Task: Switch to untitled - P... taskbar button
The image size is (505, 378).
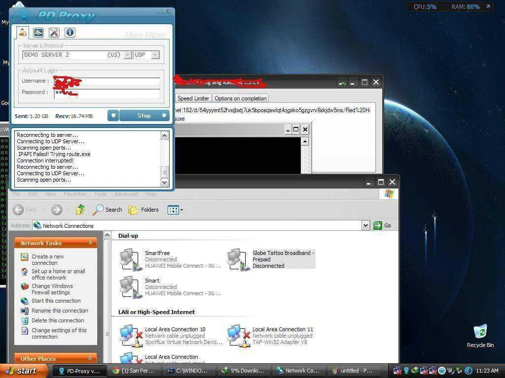Action: pyautogui.click(x=353, y=371)
